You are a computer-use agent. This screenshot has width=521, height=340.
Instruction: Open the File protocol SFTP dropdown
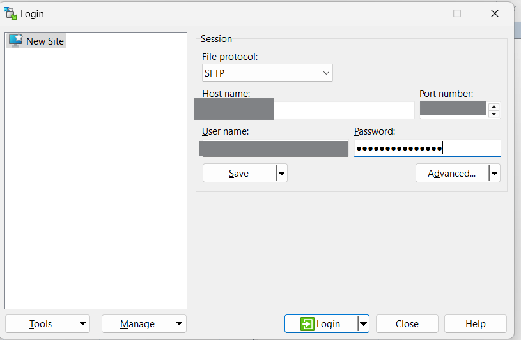[x=267, y=73]
